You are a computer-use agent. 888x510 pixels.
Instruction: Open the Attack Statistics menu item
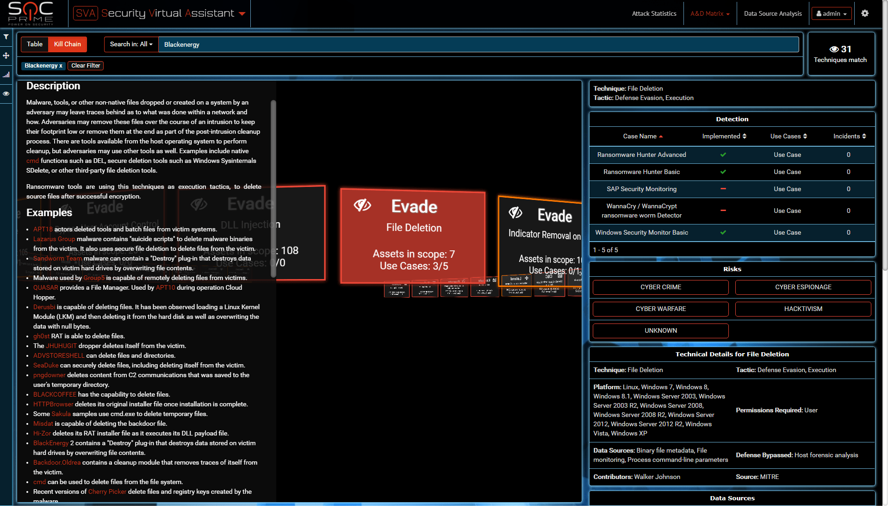(x=654, y=14)
